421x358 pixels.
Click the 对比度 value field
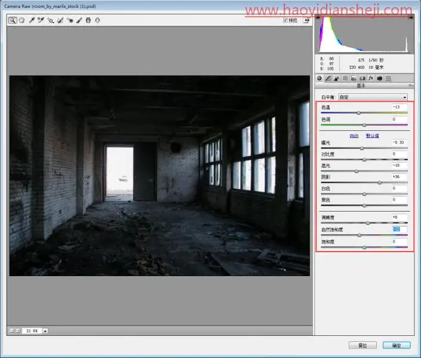(400, 154)
